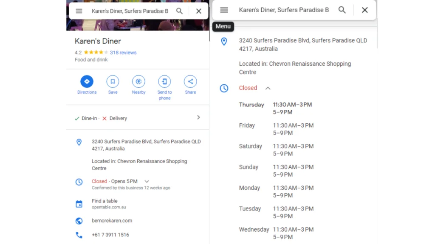Screen dimensions: 435x244
Task: Click the address pin icon in left panel
Action: click(79, 142)
